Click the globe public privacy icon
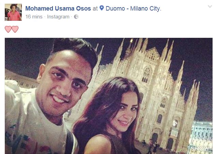Image resolution: width=217 pixels, height=154 pixels. point(76,17)
